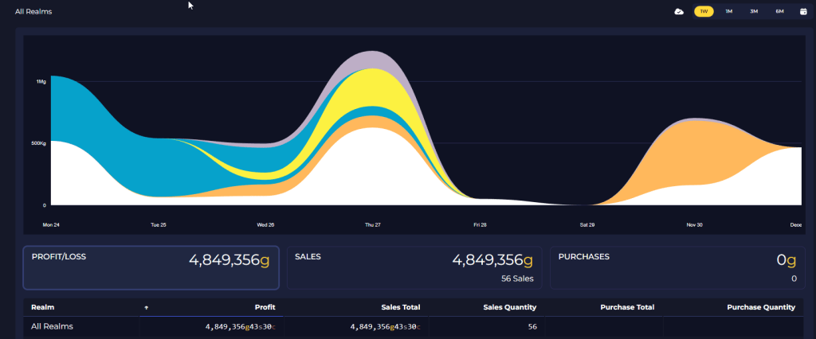This screenshot has width=816, height=339.
Task: Sort table by Realm column header
Action: (x=43, y=307)
